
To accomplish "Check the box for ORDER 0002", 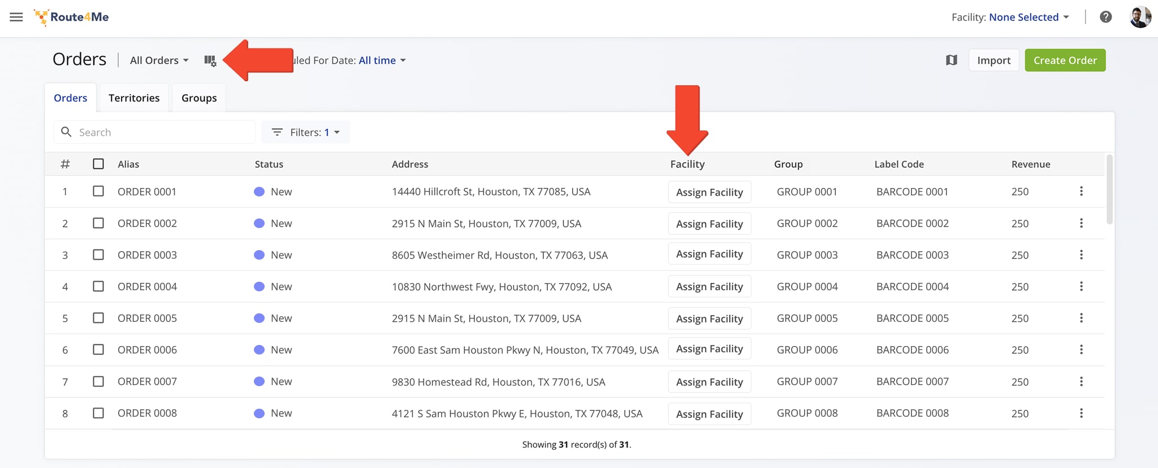I will click(98, 223).
